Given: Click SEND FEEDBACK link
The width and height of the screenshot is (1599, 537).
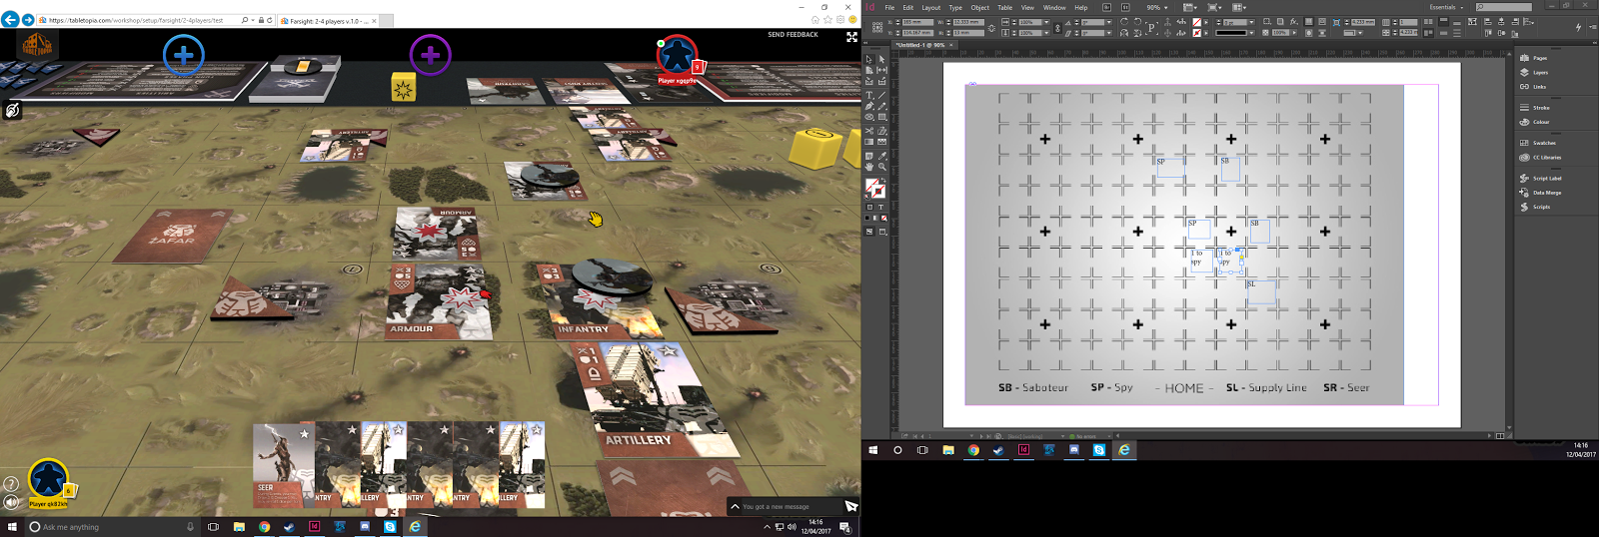Looking at the screenshot, I should point(793,34).
